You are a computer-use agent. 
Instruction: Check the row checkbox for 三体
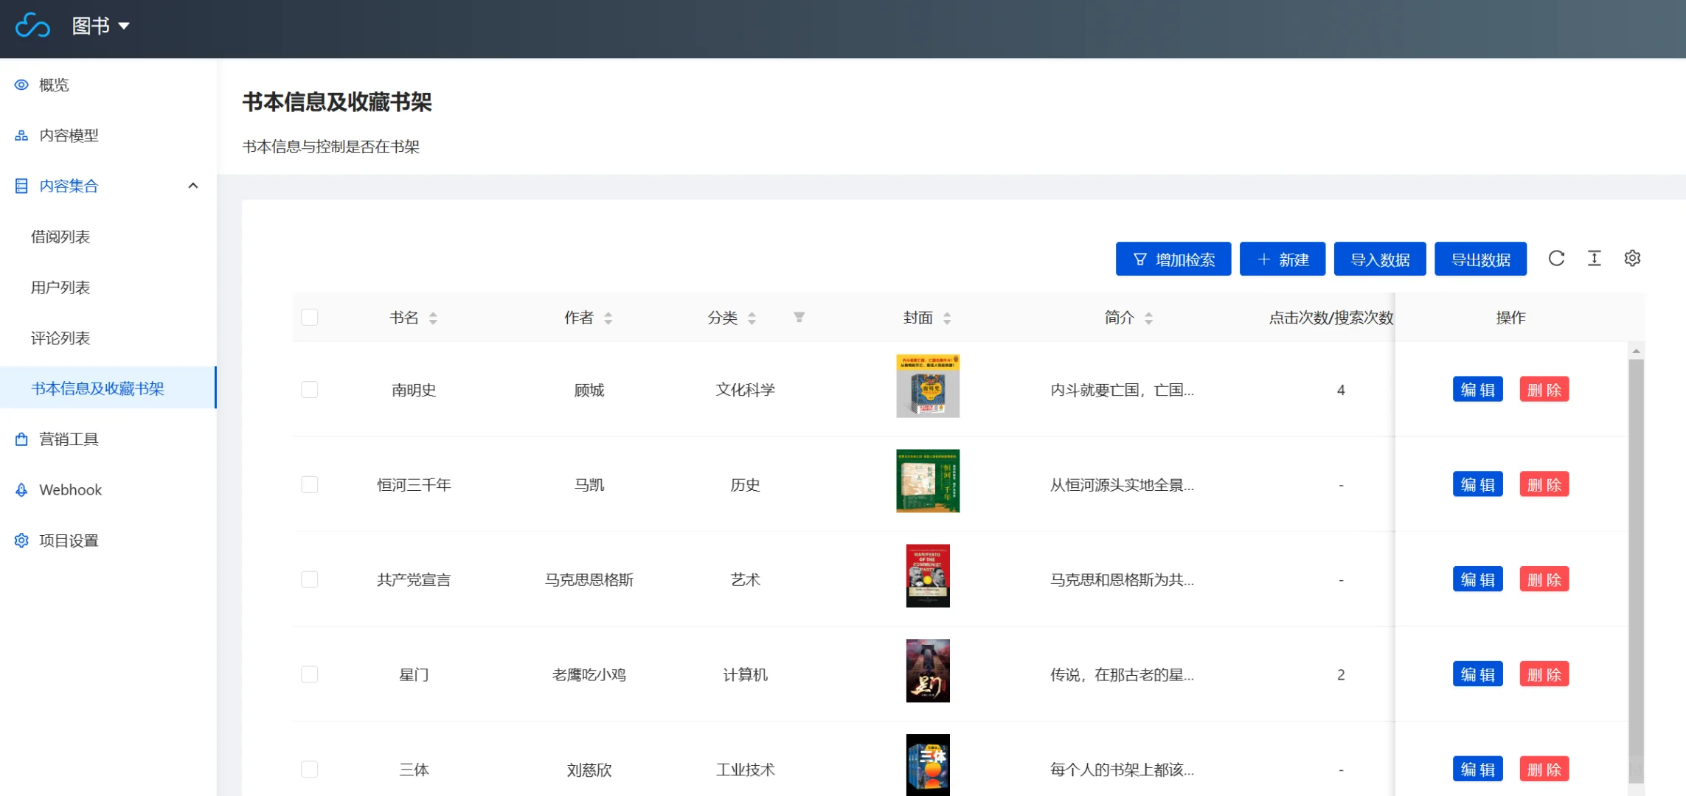310,769
